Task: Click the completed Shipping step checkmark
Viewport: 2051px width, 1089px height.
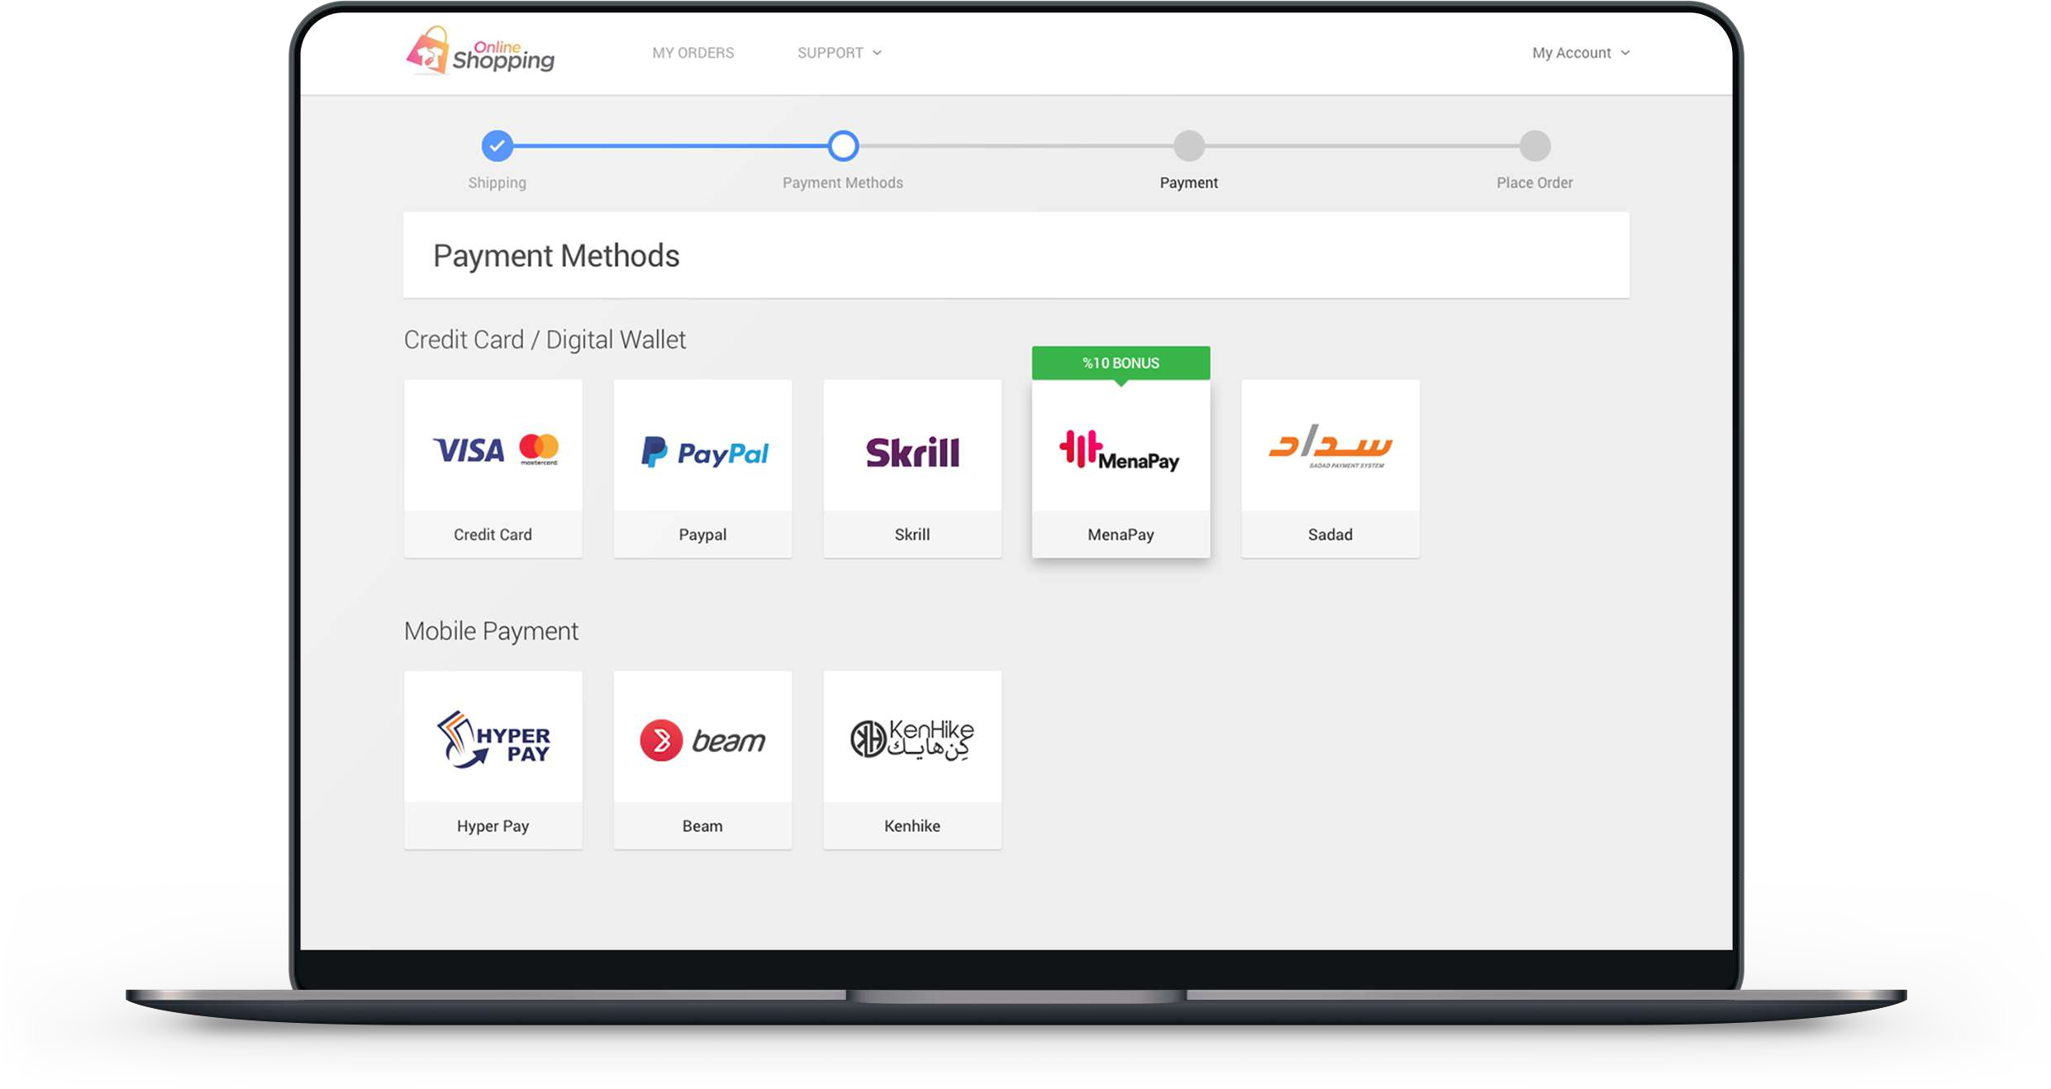Action: [497, 146]
